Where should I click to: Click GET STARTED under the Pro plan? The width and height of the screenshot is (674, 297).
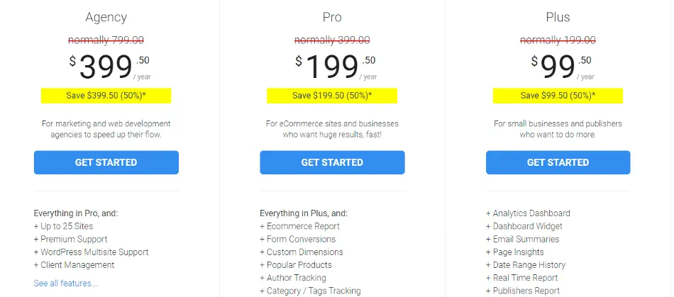tap(332, 162)
